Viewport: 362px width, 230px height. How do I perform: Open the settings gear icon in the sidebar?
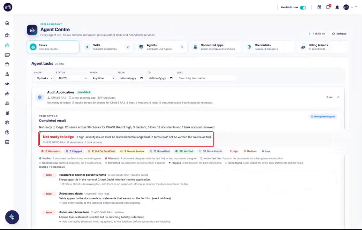7,123
